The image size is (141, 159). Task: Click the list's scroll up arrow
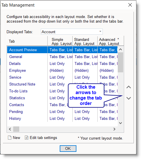(x=120, y=49)
